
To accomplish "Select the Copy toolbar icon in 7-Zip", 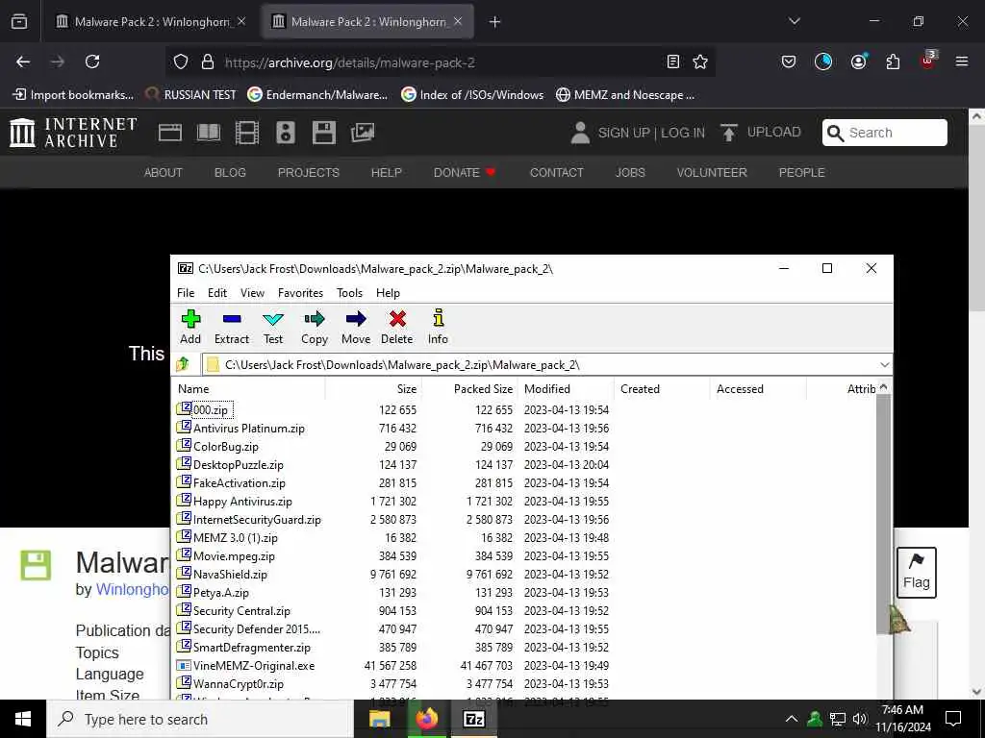I will (315, 327).
